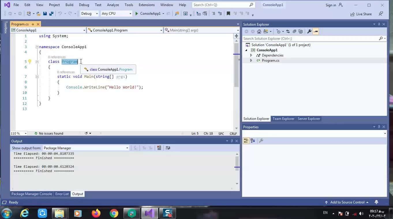Screen dimensions: 393x219
Task: Open the Show output from Package Manager dropdown
Action: point(86,148)
